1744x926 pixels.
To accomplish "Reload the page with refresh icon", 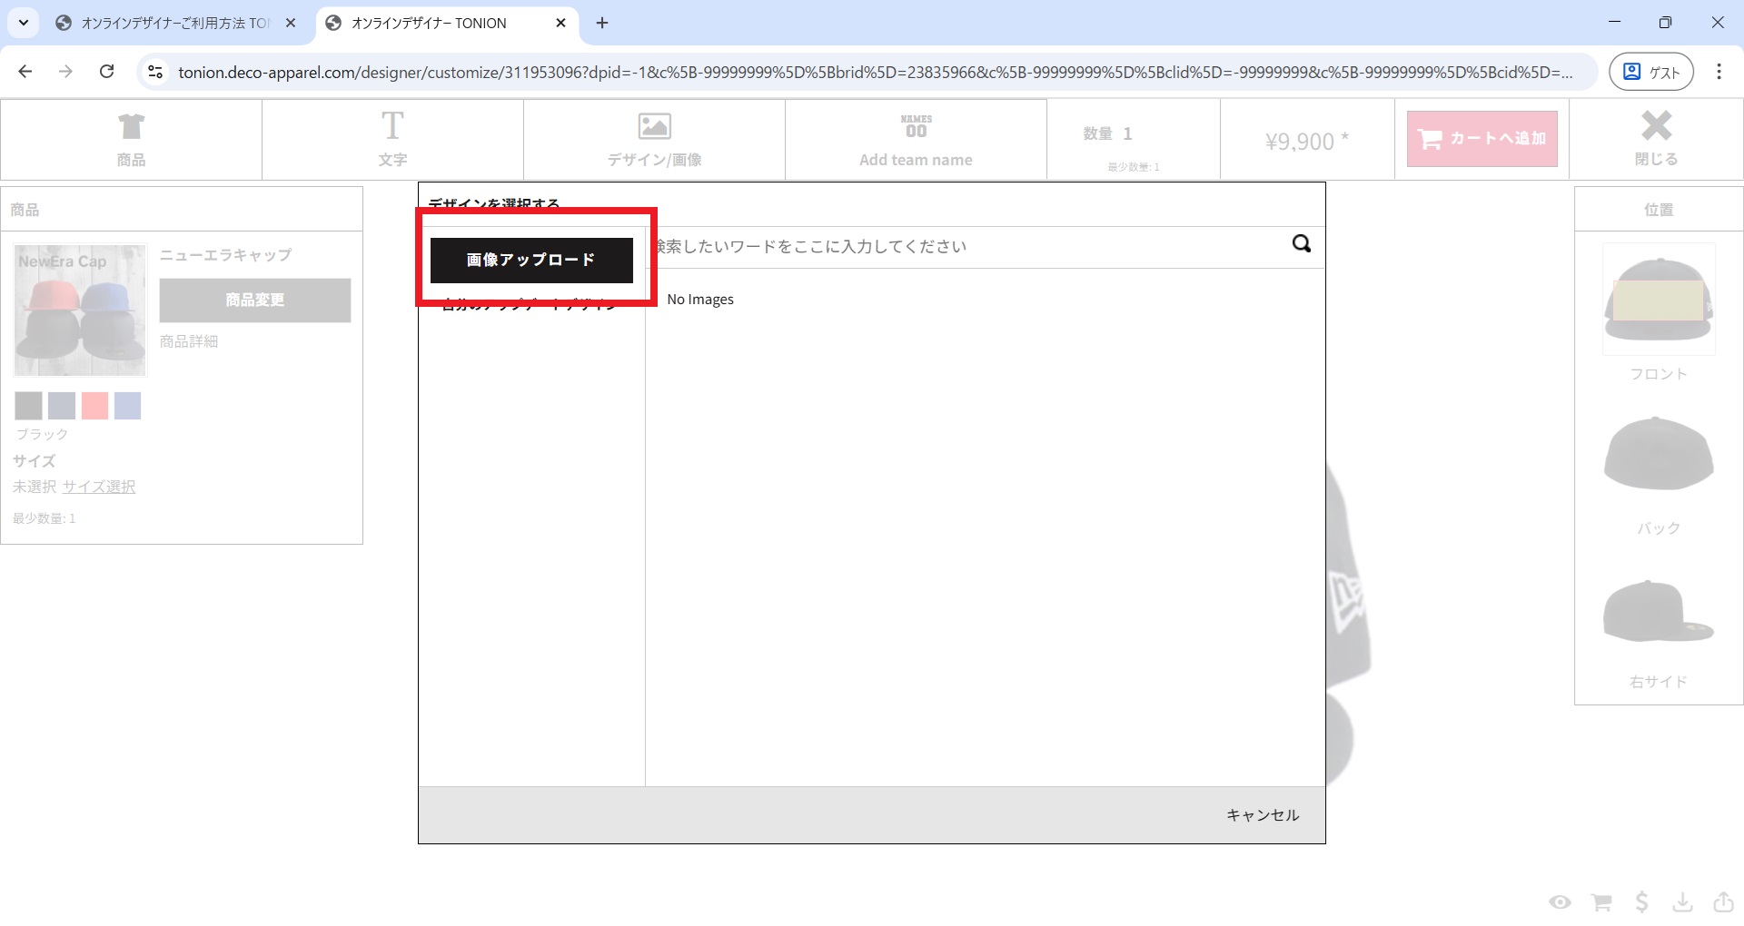I will coord(106,72).
